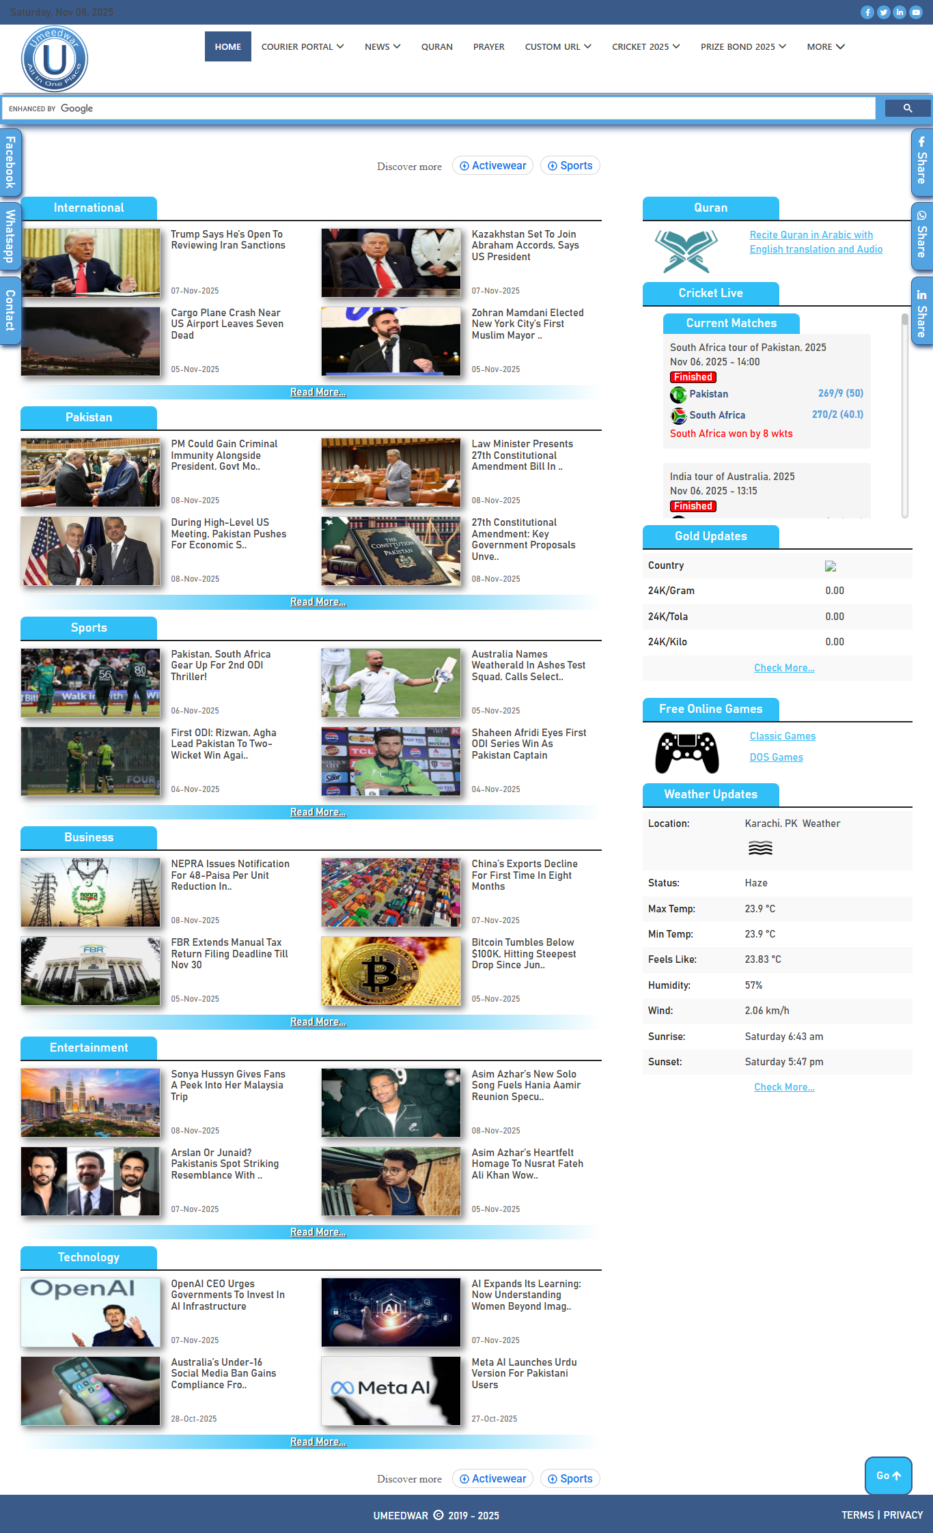Click the haze weather icon
This screenshot has height=1533, width=933.
pos(760,848)
